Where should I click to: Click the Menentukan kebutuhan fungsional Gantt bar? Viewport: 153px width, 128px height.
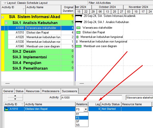(77, 37)
